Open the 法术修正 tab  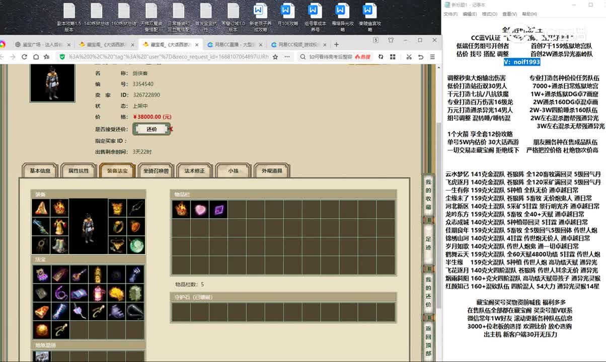(x=194, y=170)
